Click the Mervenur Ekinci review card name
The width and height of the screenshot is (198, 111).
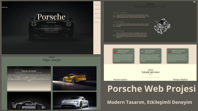point(123,51)
